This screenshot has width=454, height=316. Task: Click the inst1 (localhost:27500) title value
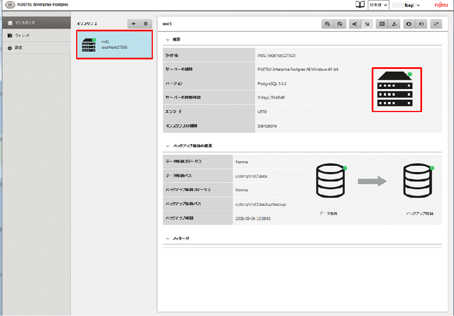click(277, 55)
